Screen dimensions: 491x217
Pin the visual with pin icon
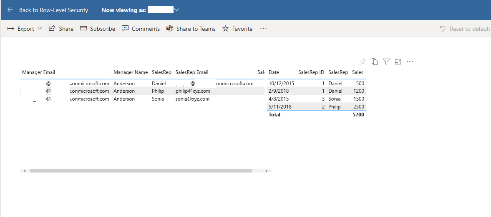point(363,62)
